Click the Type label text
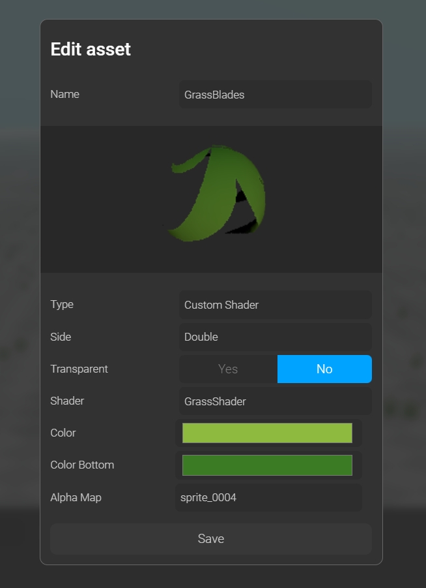 (x=62, y=304)
